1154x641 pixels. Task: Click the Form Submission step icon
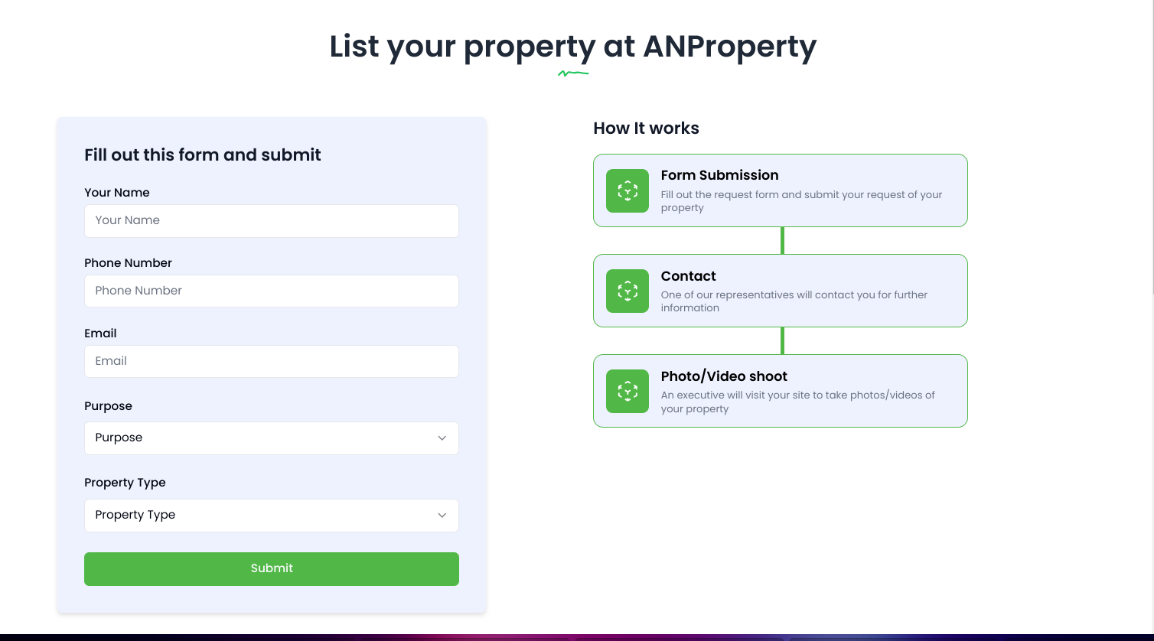(x=627, y=190)
